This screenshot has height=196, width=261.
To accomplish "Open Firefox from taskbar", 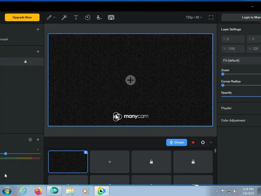I will (x=38, y=191).
